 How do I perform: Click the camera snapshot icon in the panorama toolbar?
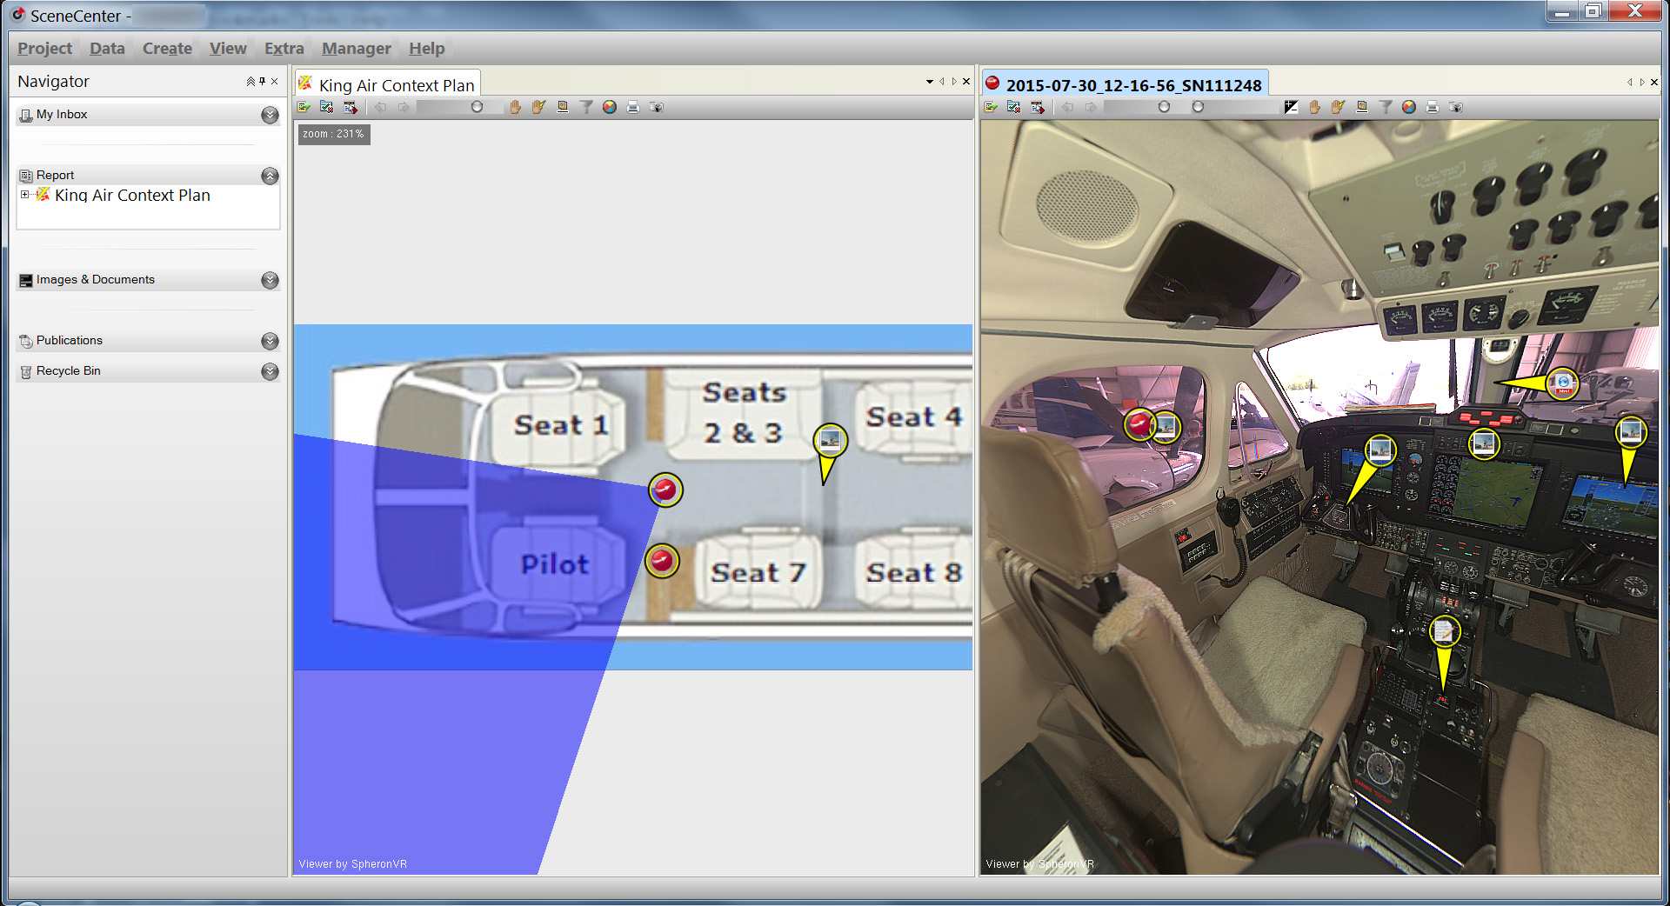click(x=1456, y=107)
